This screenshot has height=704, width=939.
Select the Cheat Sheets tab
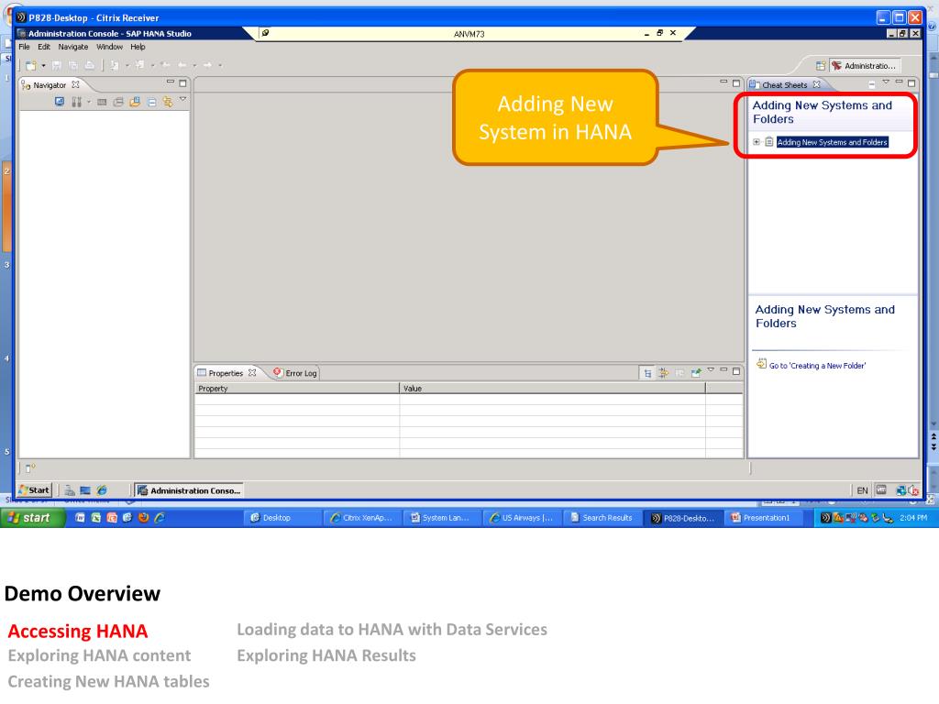(784, 85)
